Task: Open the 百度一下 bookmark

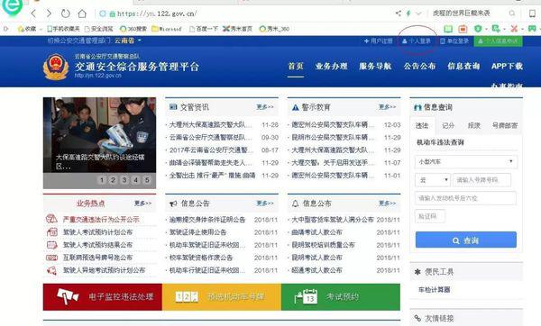Action: (203, 29)
